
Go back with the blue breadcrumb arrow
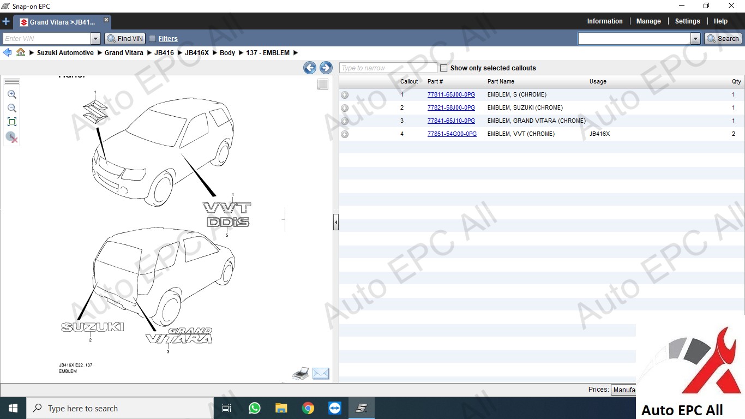point(7,52)
